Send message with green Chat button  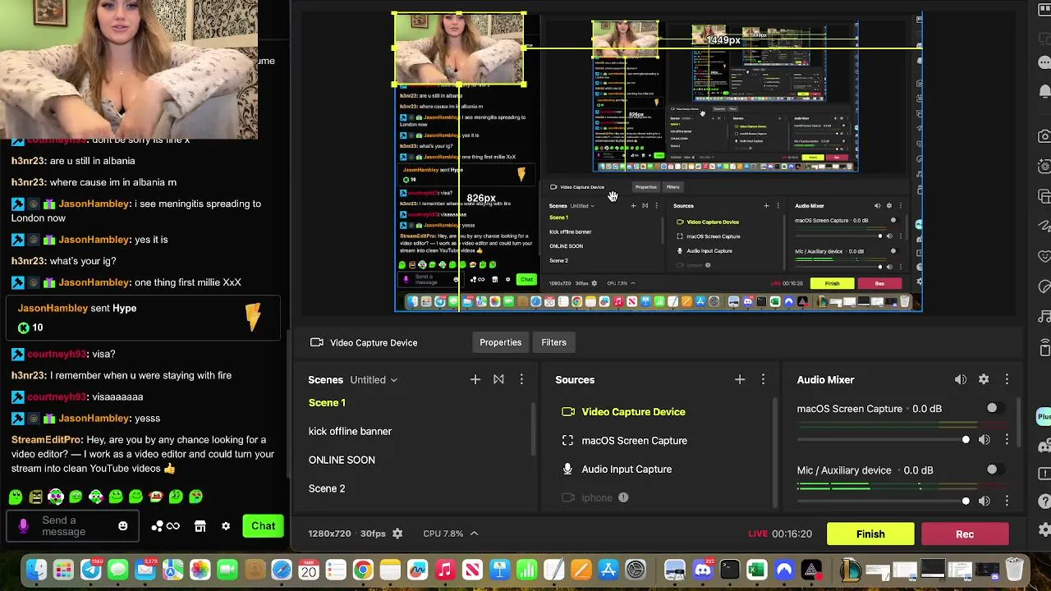click(263, 526)
